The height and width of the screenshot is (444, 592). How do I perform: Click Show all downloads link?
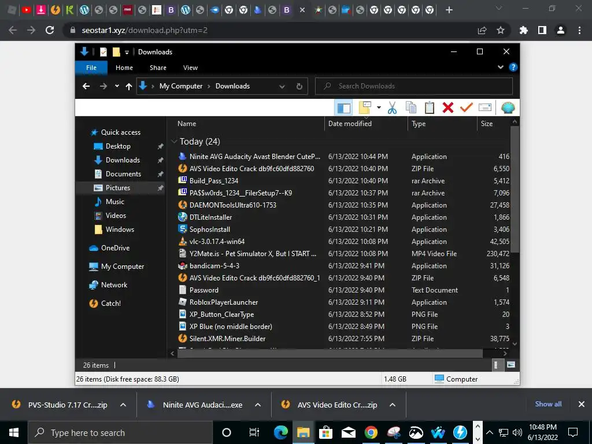pos(548,404)
